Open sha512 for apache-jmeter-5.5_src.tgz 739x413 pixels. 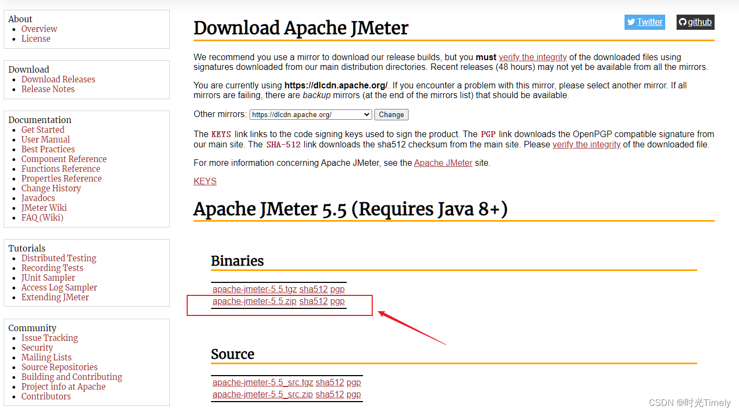click(x=330, y=383)
